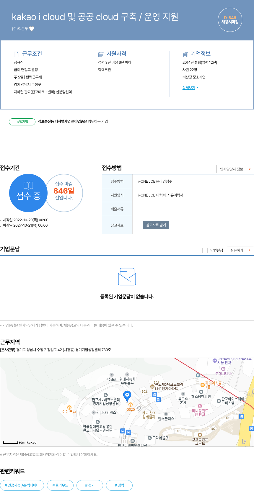254x491 pixels.
Task: Click the 판교제2테크노밸리 LH1단지아파트 marker icon
Action: tap(152, 387)
